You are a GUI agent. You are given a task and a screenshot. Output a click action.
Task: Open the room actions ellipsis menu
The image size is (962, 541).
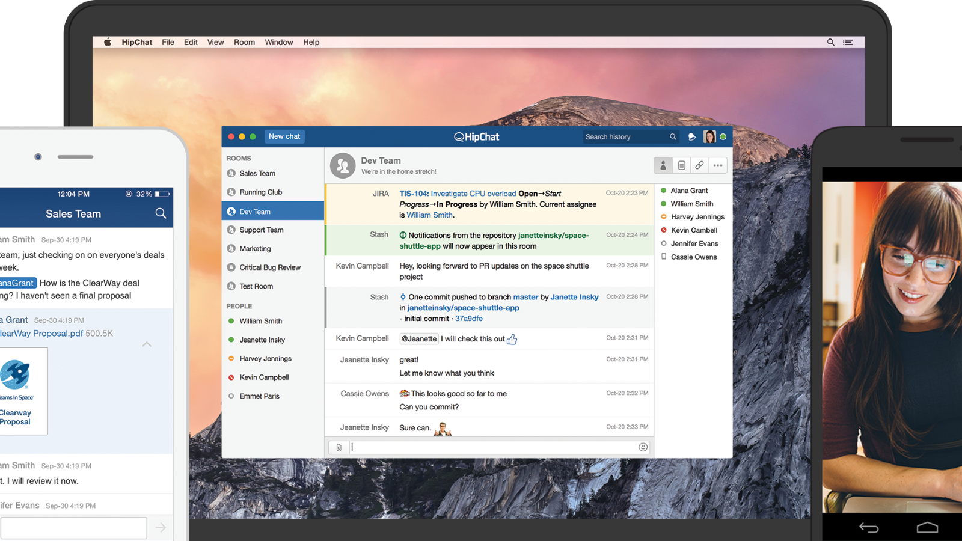[718, 165]
